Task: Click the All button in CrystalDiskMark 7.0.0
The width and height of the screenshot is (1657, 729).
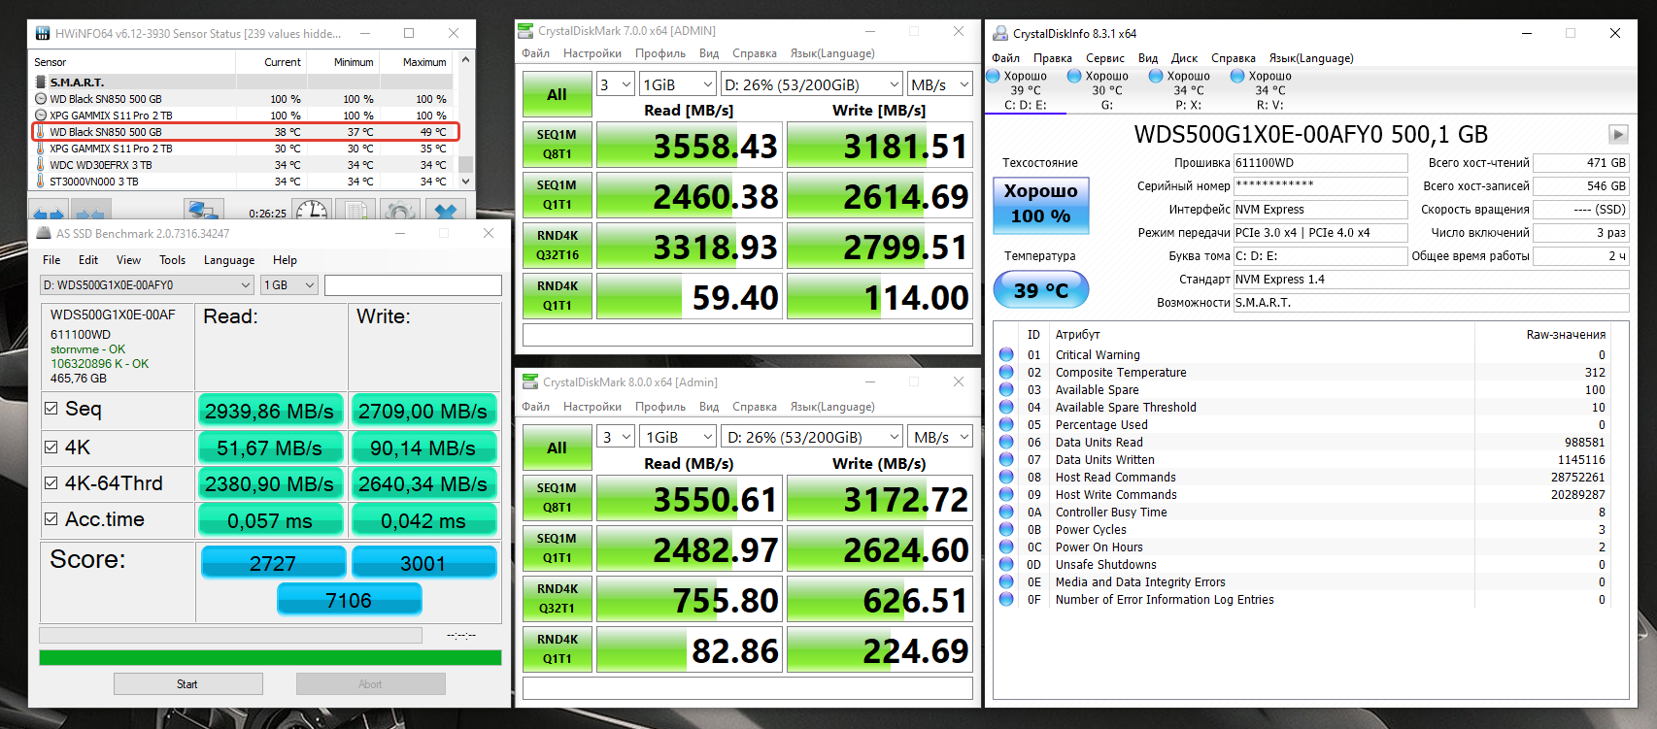Action: point(557,94)
